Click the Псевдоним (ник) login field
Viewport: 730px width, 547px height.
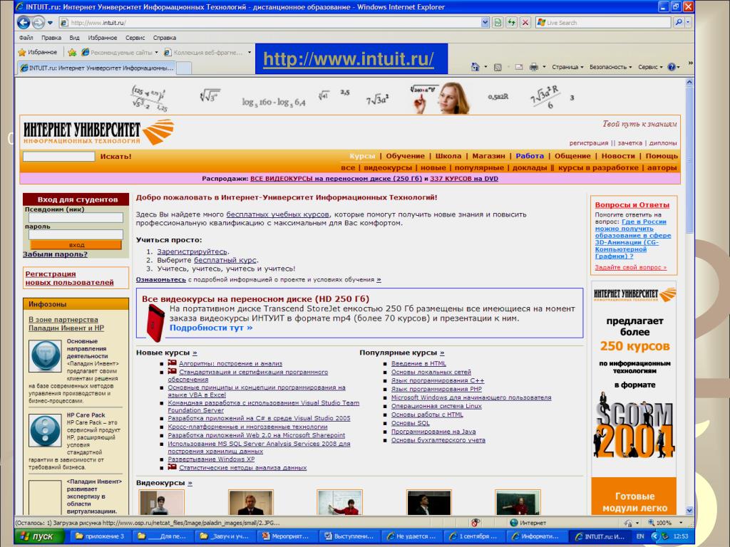click(76, 218)
